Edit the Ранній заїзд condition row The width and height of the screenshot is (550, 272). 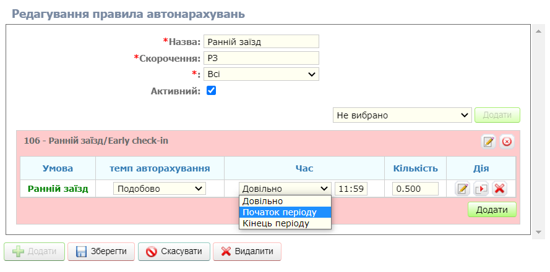click(x=462, y=189)
